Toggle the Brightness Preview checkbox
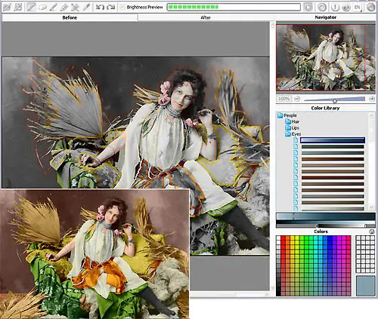The image size is (378, 319). tap(122, 8)
